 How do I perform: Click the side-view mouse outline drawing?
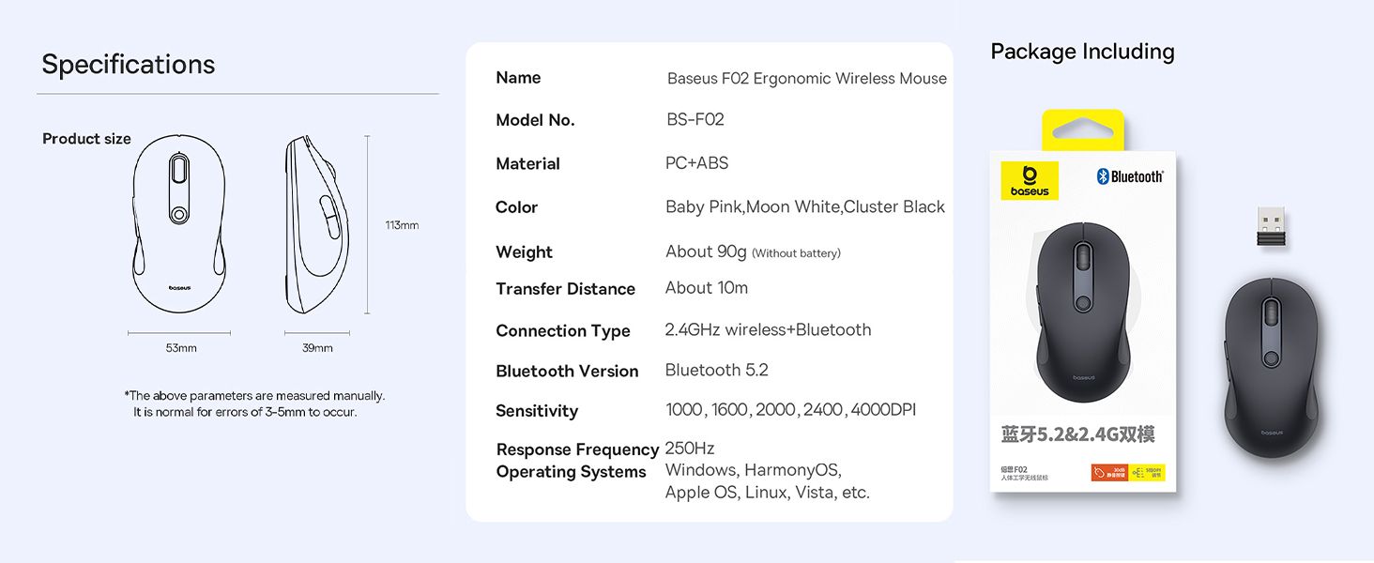[316, 225]
